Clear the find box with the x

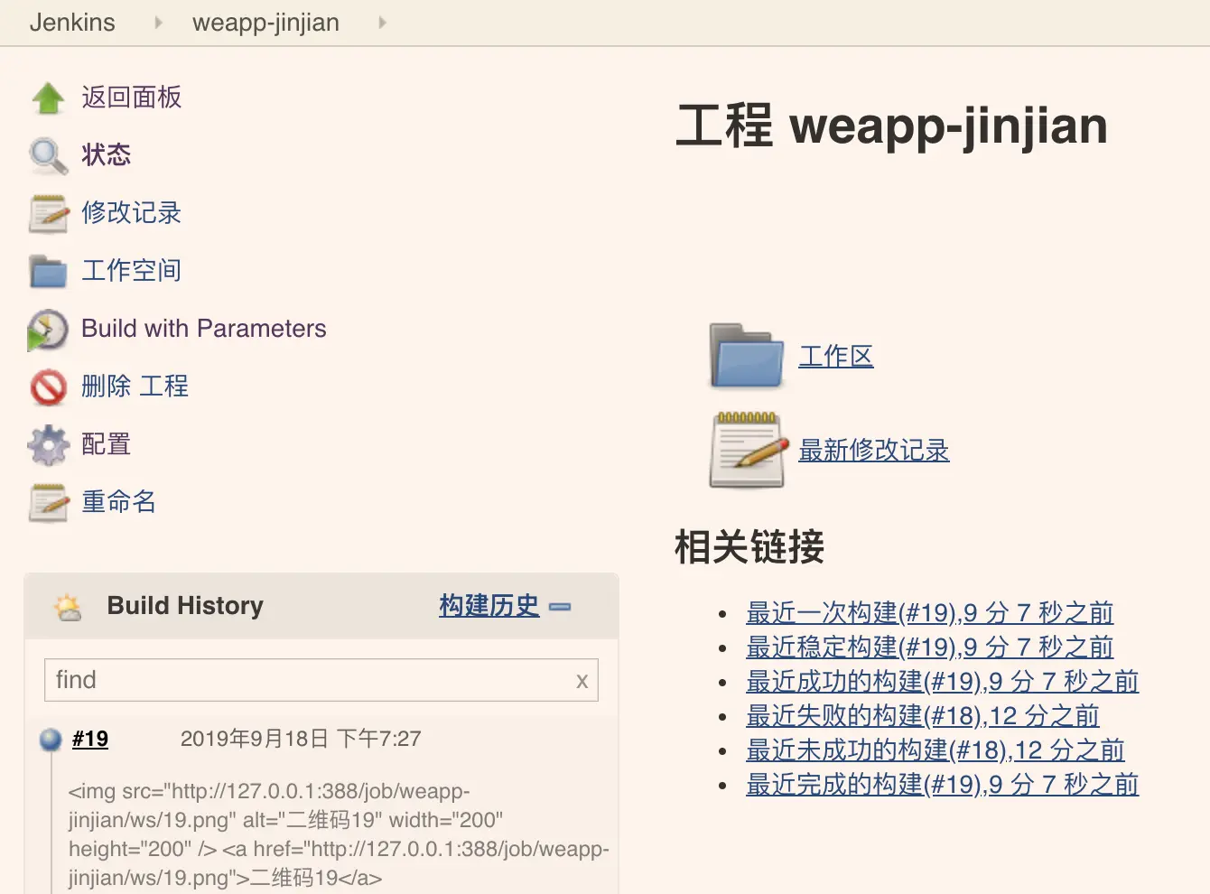582,681
